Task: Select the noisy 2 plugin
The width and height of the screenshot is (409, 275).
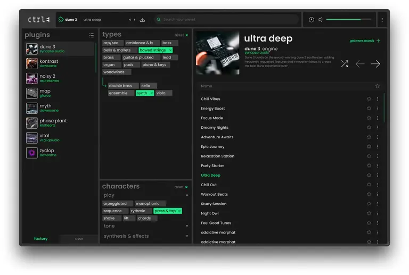Action: (x=60, y=78)
